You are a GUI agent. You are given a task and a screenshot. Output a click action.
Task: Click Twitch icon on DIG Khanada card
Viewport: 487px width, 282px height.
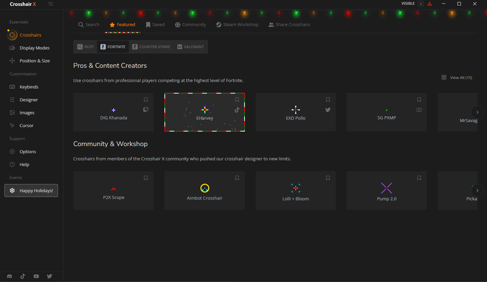146,110
